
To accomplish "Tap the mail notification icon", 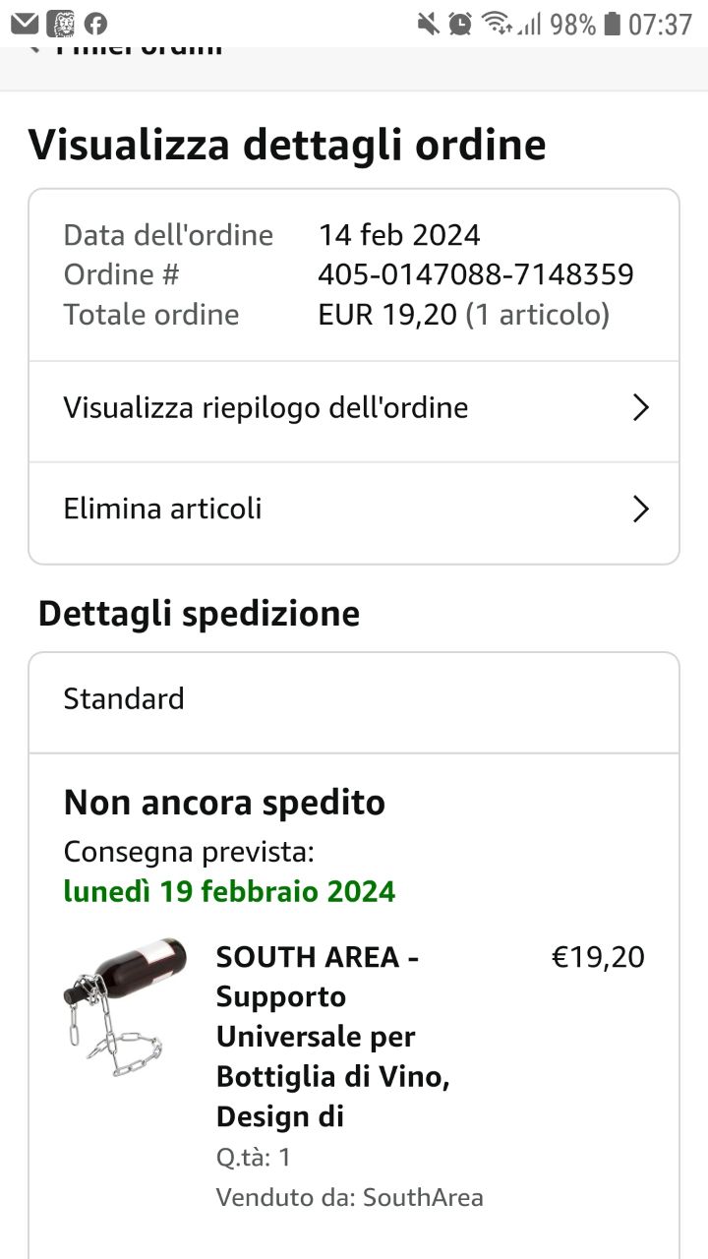I will pyautogui.click(x=25, y=24).
